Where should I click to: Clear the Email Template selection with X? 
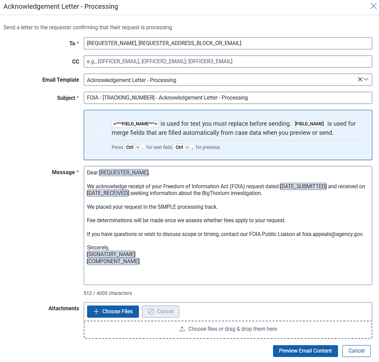point(360,80)
